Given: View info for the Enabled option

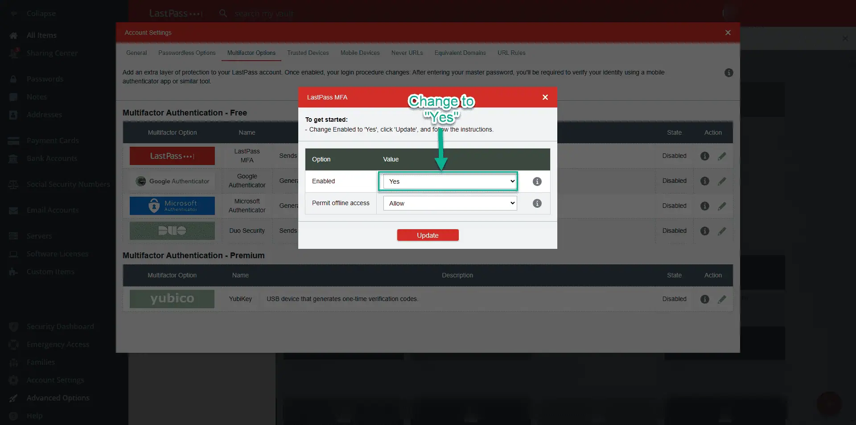Looking at the screenshot, I should coord(537,182).
